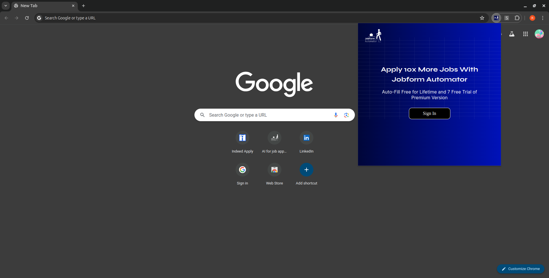
Task: Click Sign In in the Jobform popup
Action: point(429,113)
